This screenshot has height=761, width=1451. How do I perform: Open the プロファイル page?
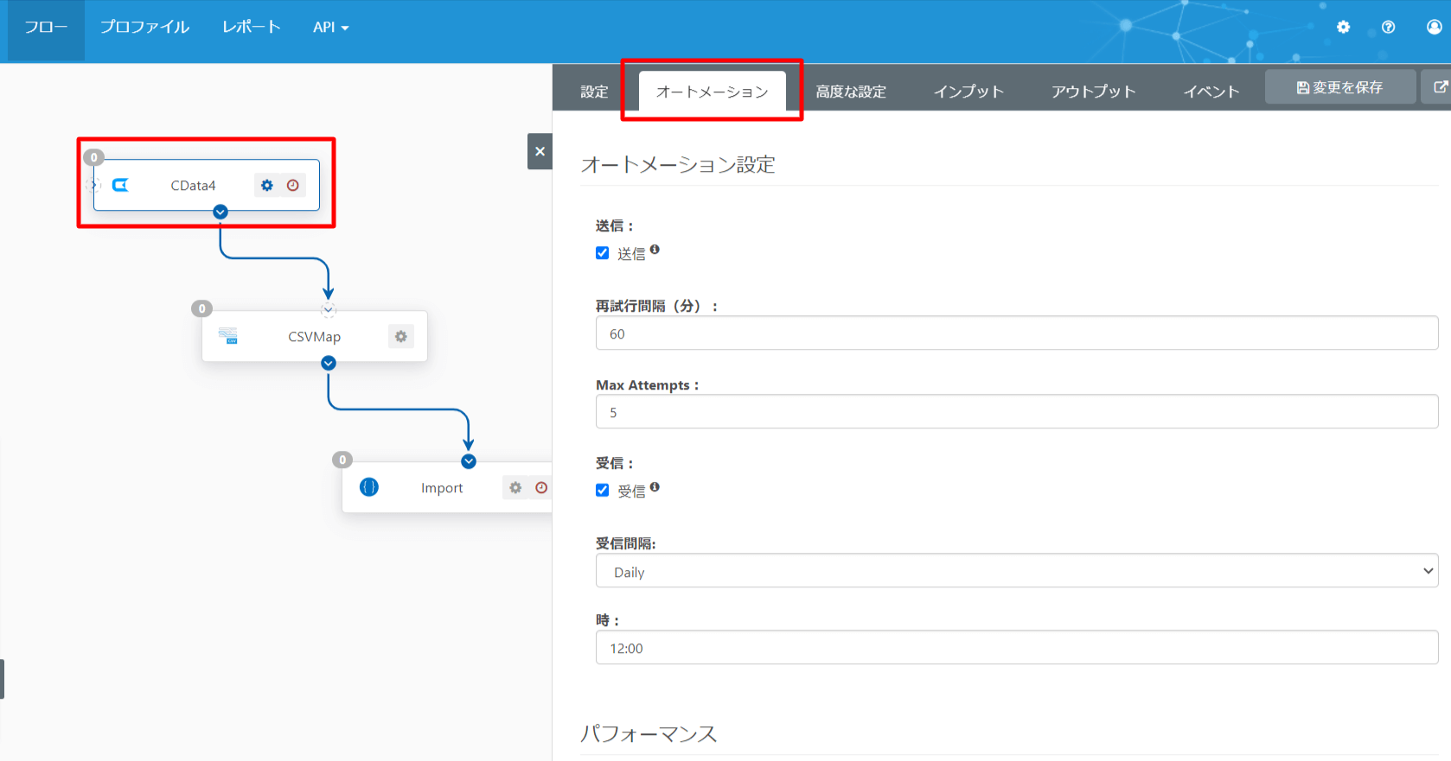tap(144, 28)
